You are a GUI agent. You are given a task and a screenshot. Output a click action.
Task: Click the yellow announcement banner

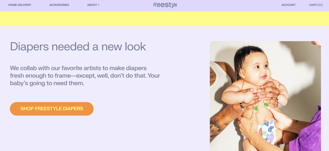(164, 19)
